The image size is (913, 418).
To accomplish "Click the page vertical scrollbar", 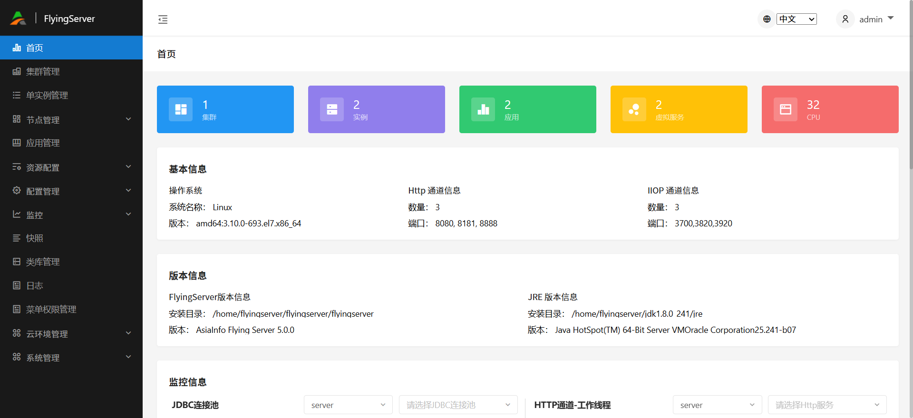I will pos(910,95).
